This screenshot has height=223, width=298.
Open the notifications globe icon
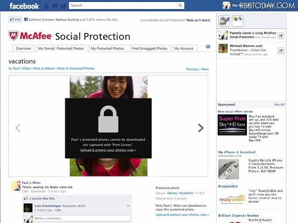(x=63, y=6)
